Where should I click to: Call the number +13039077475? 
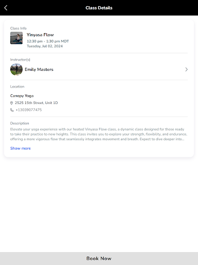pos(29,110)
